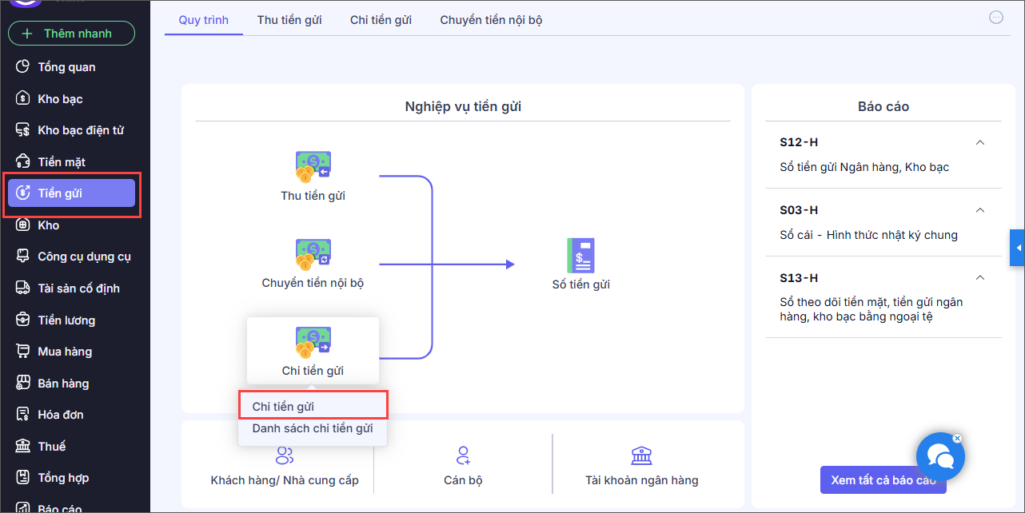Open Sổ cái - Hình thức nhật ký chung
1025x513 pixels.
868,235
